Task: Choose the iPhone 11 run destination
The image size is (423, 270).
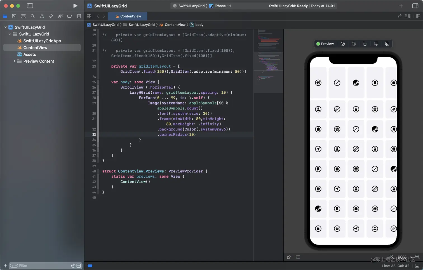Action: click(220, 6)
